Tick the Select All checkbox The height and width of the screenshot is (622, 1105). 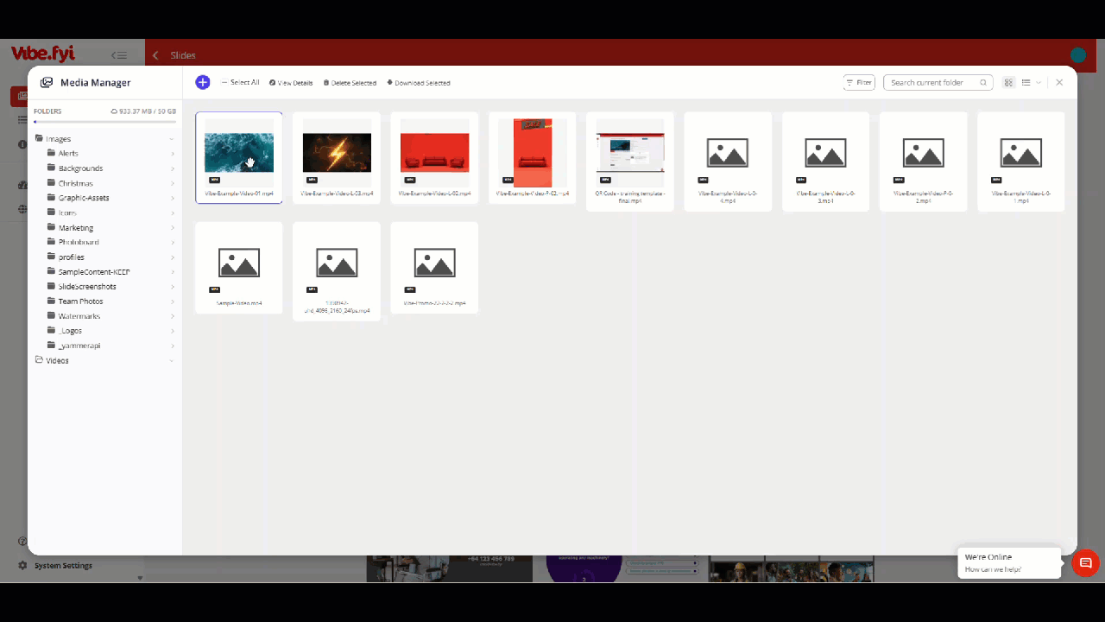point(224,83)
